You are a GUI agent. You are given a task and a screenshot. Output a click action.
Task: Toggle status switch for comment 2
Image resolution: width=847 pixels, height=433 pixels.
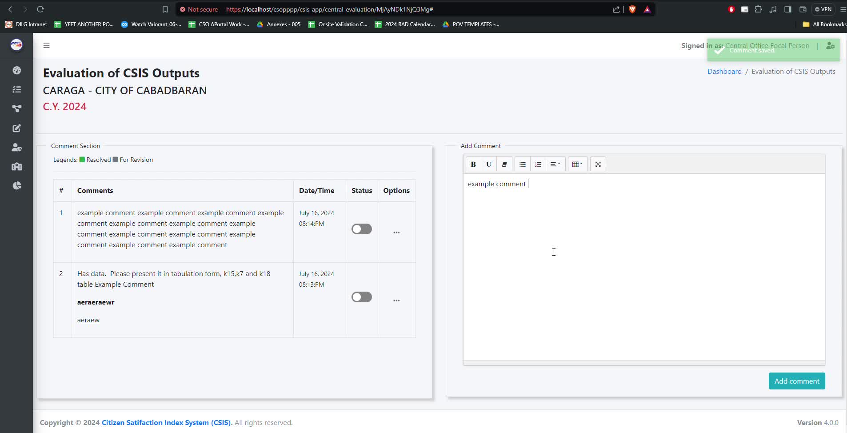362,297
